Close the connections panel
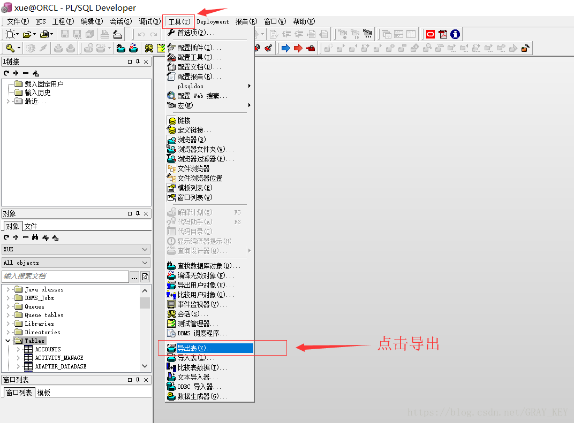 146,62
